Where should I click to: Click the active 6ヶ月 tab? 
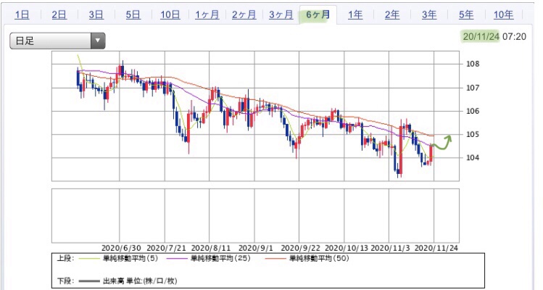coord(318,14)
